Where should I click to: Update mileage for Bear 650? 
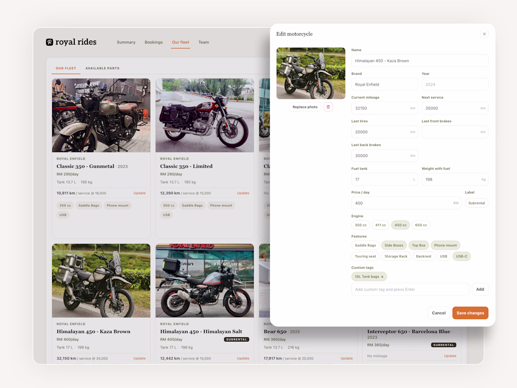(x=346, y=358)
